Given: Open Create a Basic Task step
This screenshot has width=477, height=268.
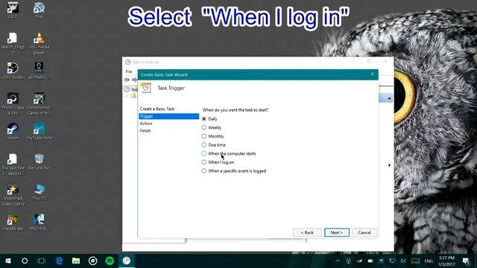Looking at the screenshot, I should click(x=157, y=109).
